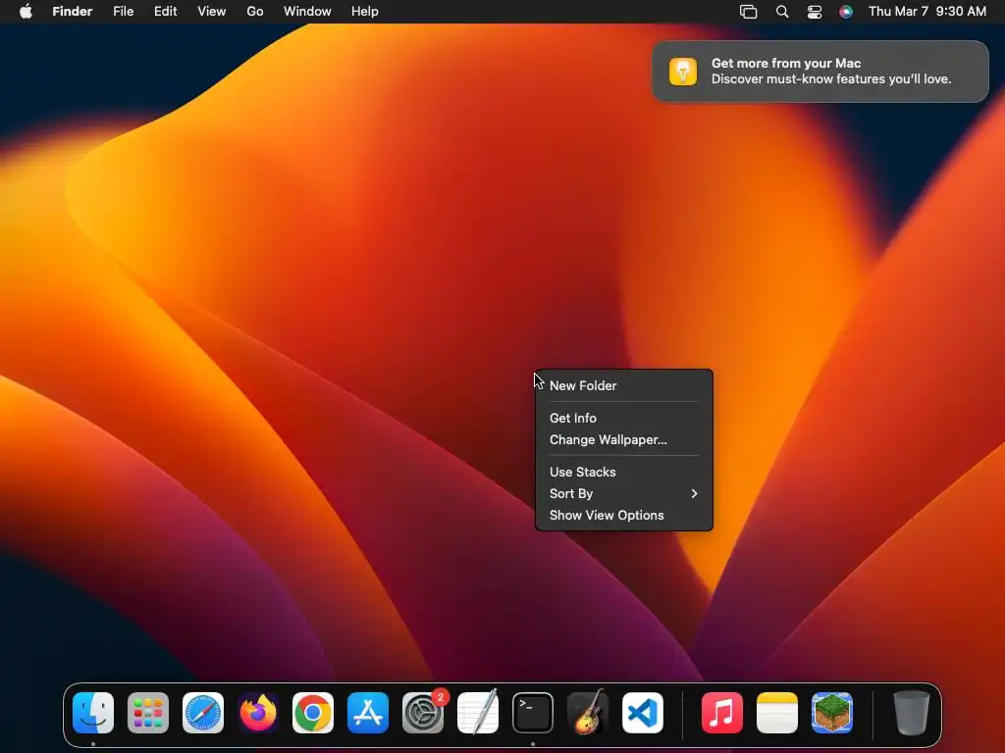This screenshot has width=1005, height=753.
Task: Open the Help menu
Action: pos(365,12)
